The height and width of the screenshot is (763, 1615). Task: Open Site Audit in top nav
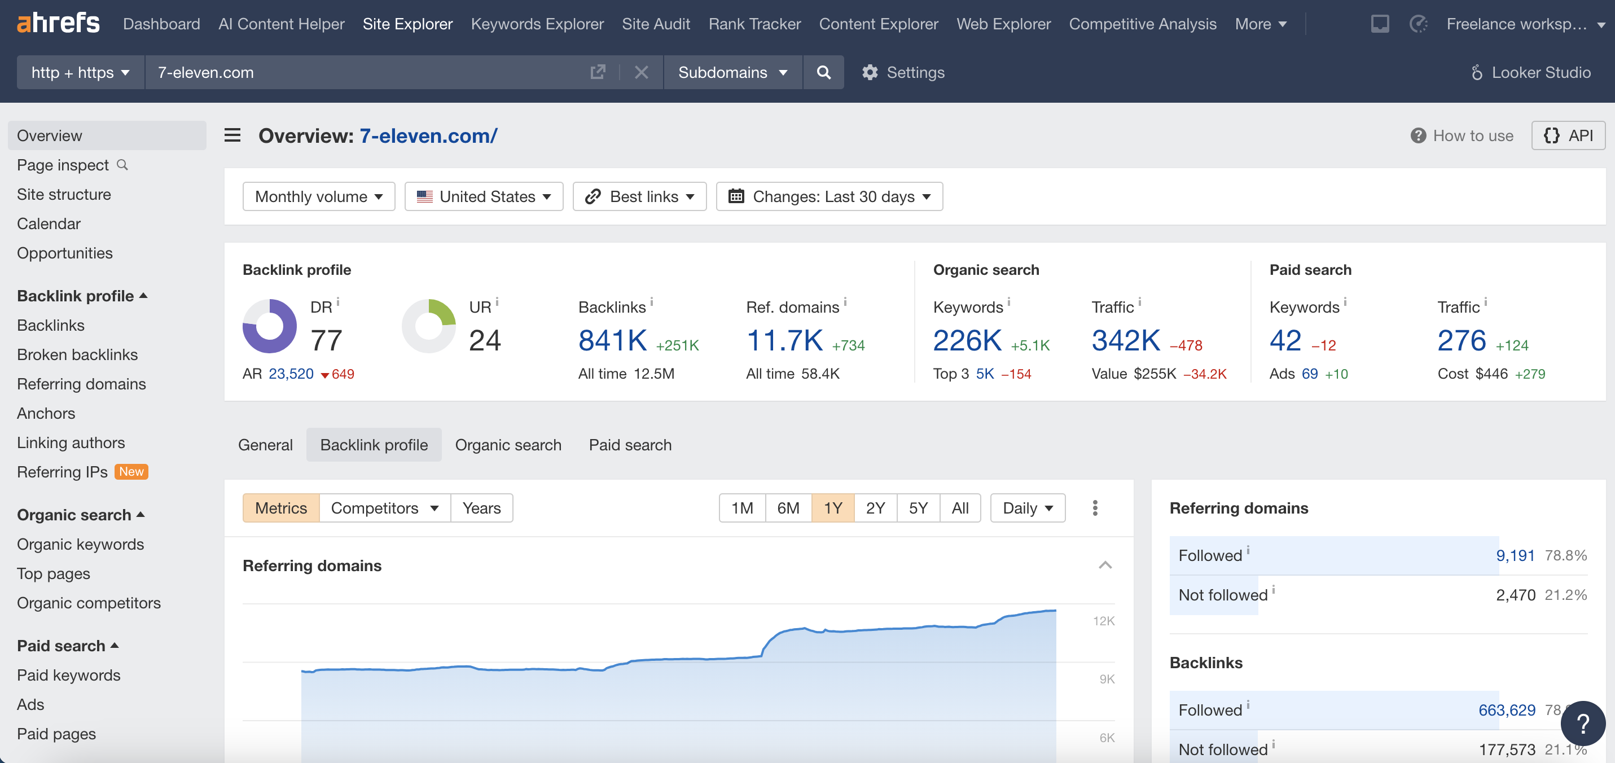click(656, 24)
